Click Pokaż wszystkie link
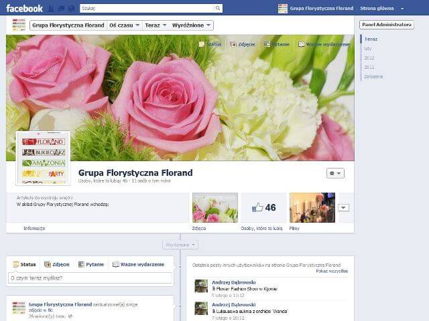 point(332,271)
